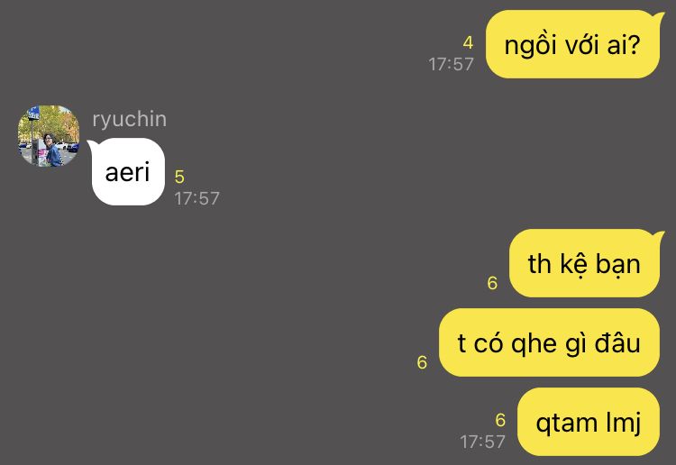Image resolution: width=676 pixels, height=465 pixels.
Task: Tap the 'th kệ bạn' message
Action: tap(584, 263)
